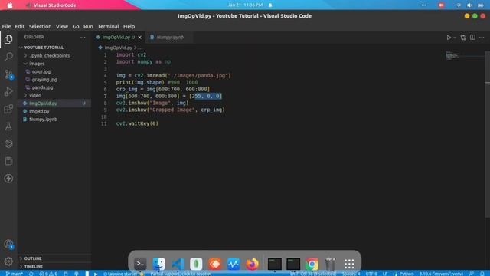Open color.jpg in the explorer

54,71
